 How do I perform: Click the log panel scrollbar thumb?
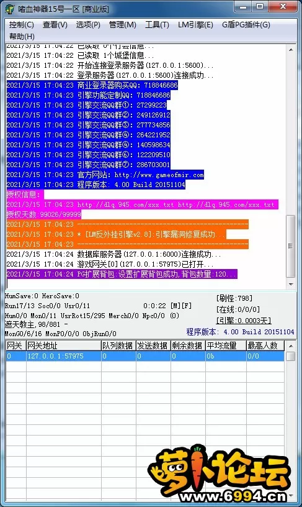(x=291, y=246)
